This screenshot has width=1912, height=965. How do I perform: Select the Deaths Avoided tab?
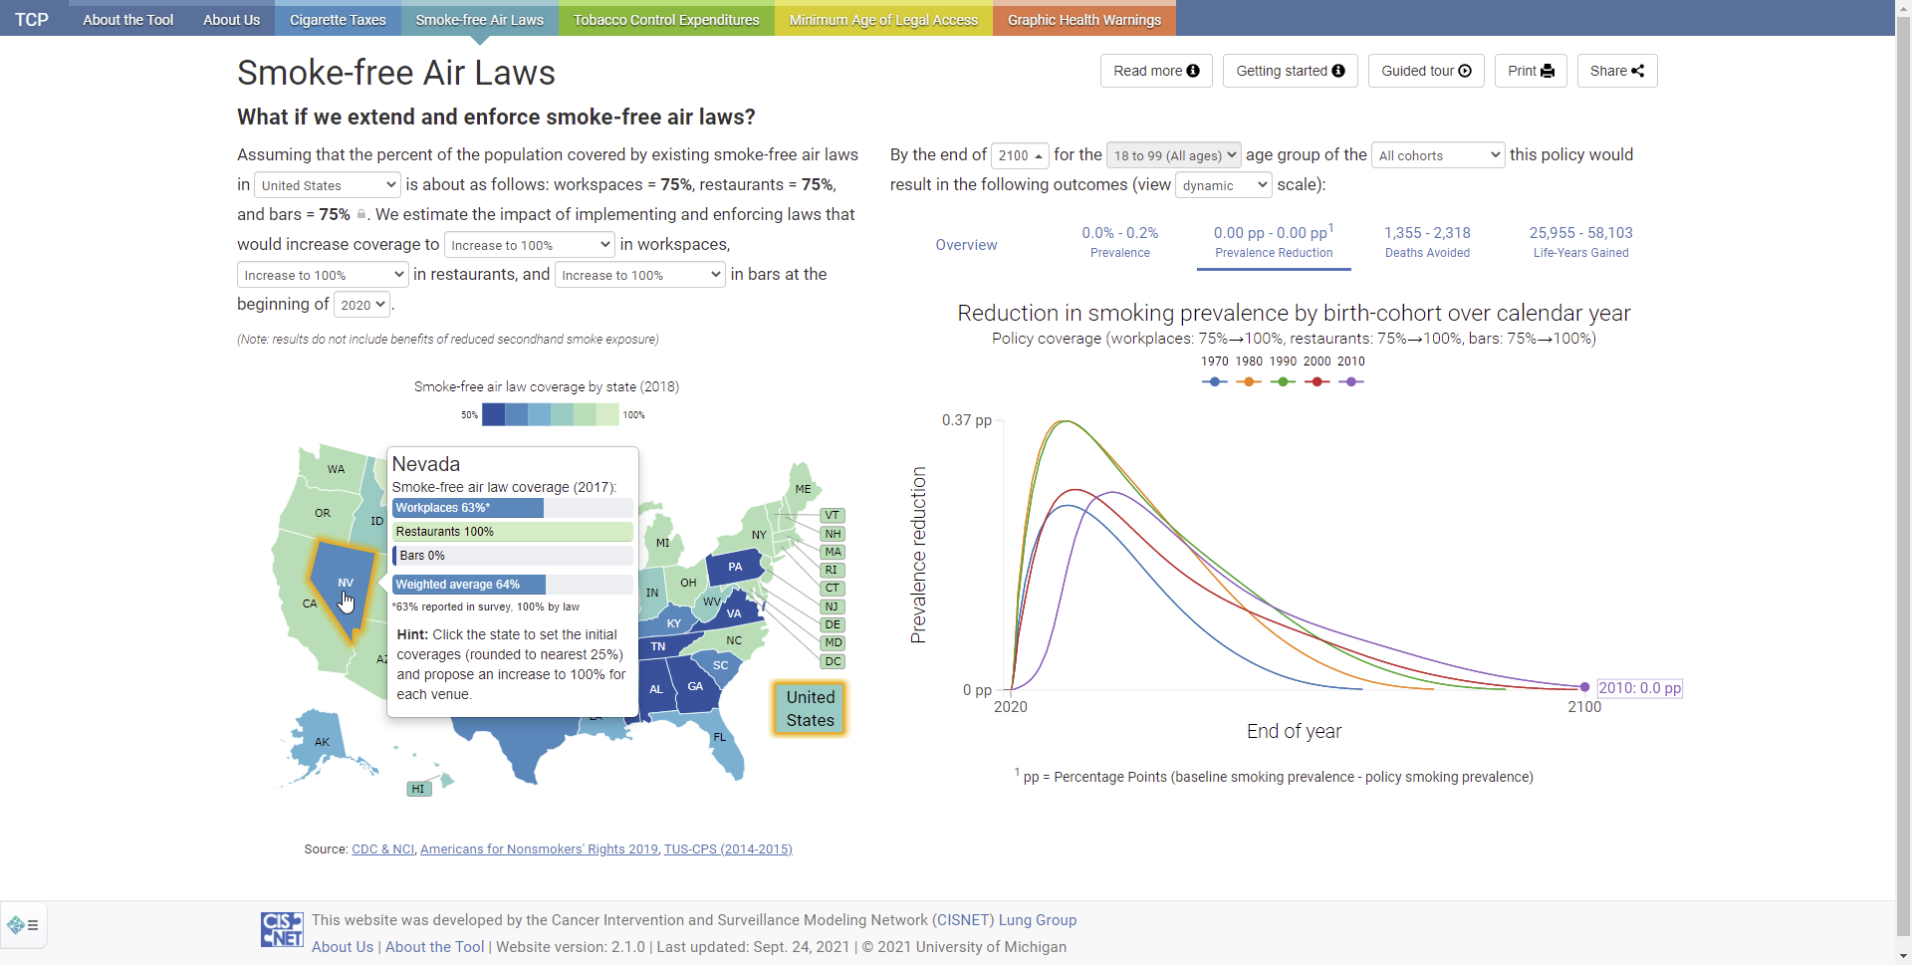[x=1427, y=242]
